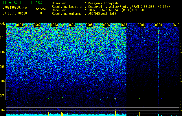Click the 1.0 frequency axis label
The height and width of the screenshot is (116, 182).
(3, 52)
